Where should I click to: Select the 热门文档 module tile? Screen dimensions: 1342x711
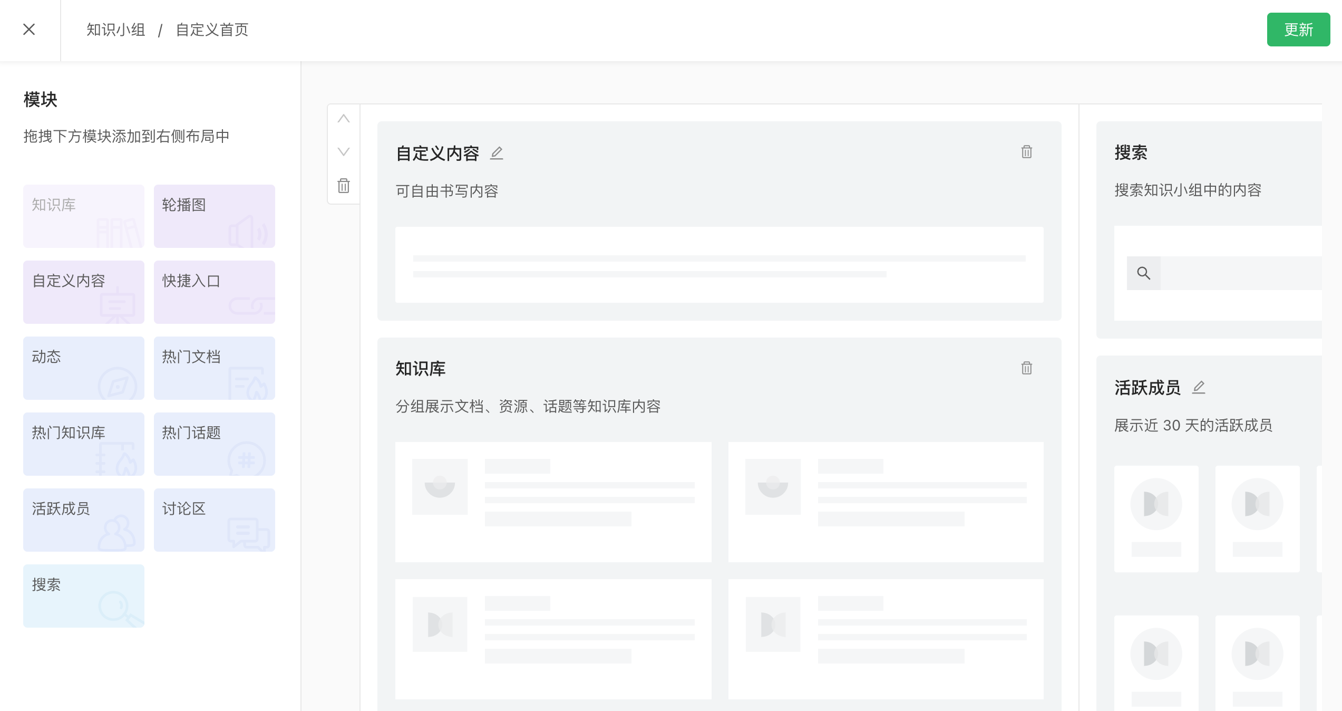tap(214, 368)
